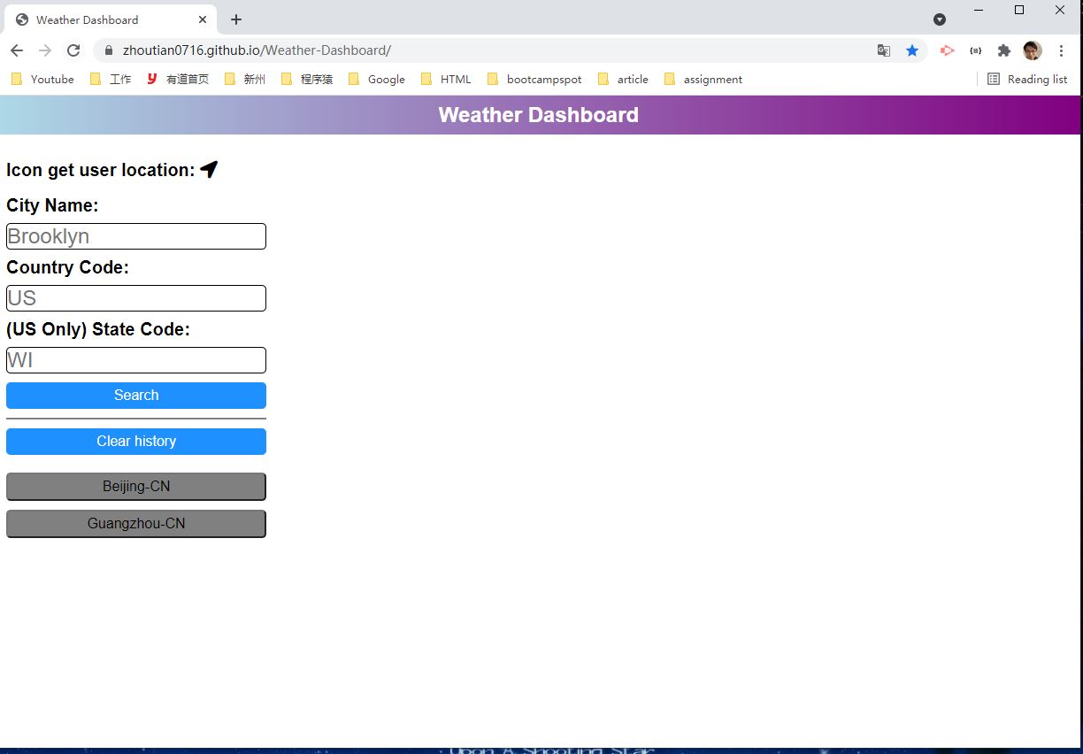Open a new tab with the plus button

(x=236, y=19)
